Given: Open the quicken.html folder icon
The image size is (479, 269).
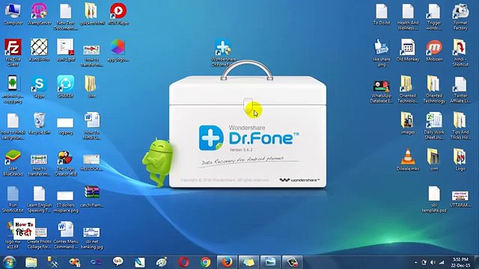Looking at the screenshot, I should point(91,14).
